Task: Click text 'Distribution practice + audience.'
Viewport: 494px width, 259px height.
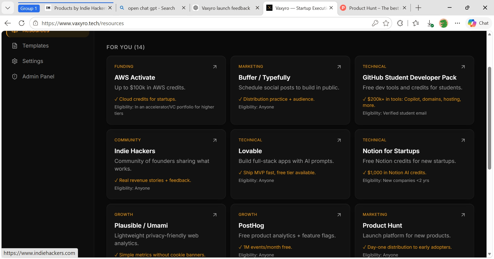Action: (279, 99)
